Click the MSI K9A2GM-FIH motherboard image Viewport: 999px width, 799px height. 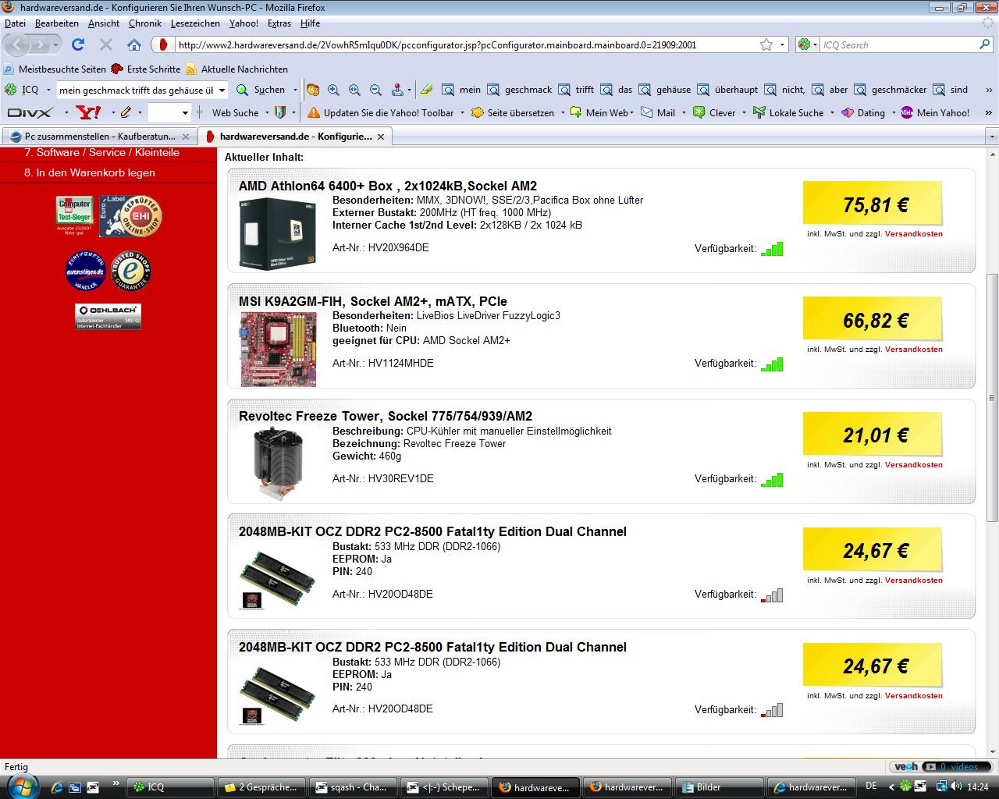[x=277, y=349]
